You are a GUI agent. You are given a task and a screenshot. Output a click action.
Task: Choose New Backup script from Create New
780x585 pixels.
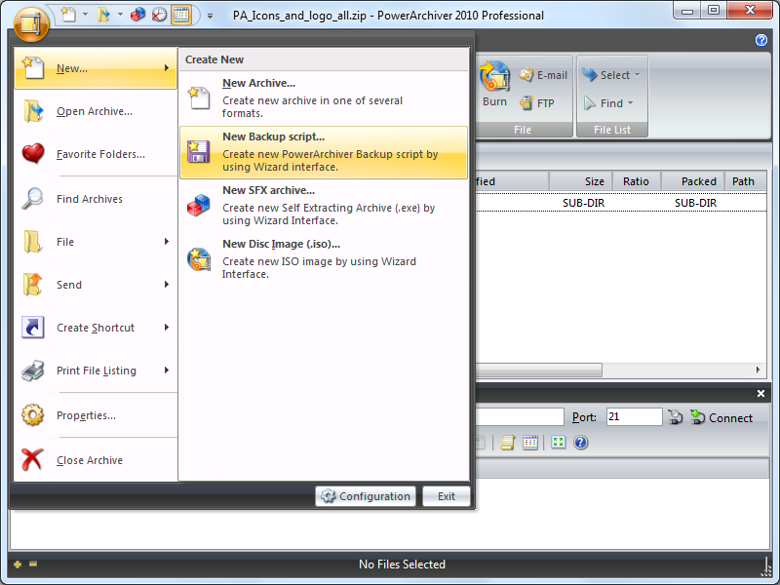[x=323, y=152]
